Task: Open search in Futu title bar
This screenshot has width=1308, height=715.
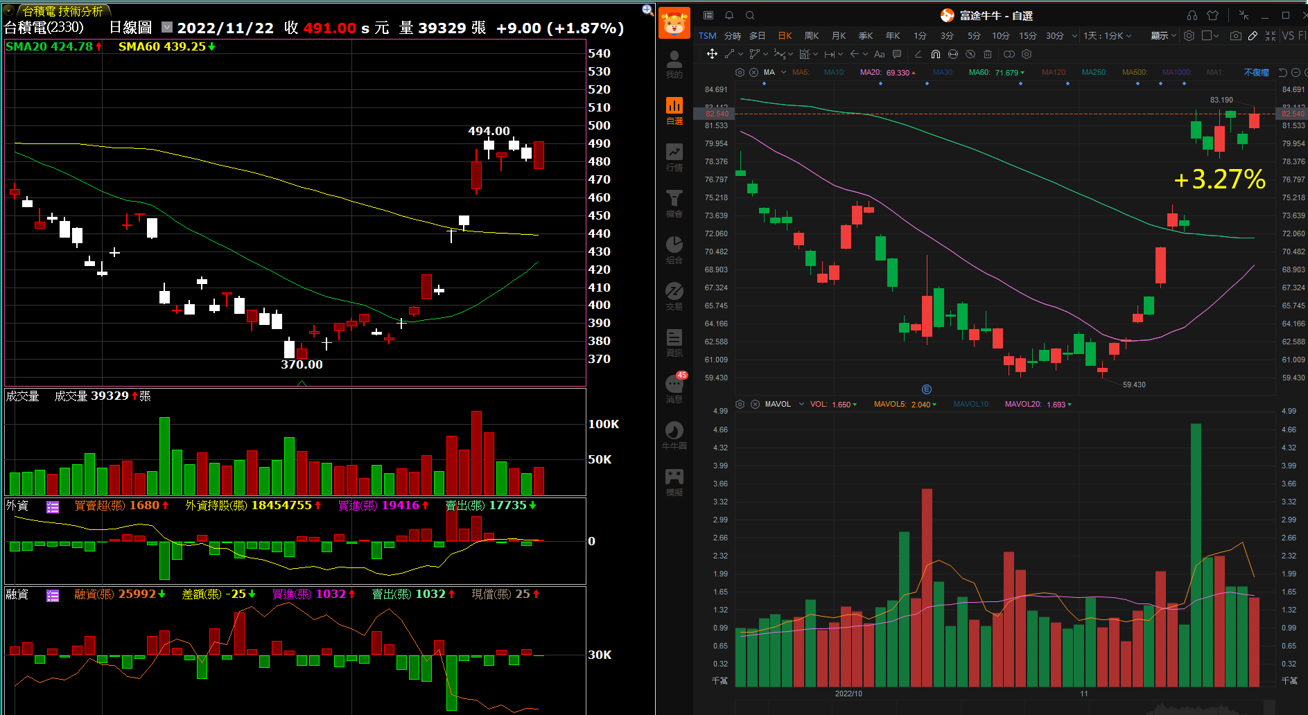Action: click(750, 15)
